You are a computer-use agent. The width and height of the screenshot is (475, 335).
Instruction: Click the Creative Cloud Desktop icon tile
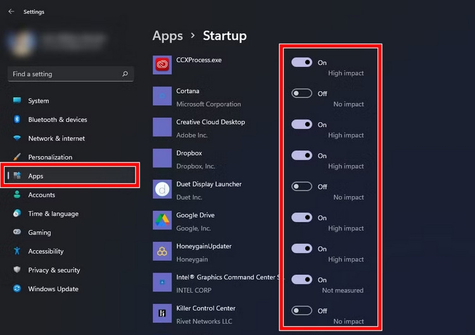[x=162, y=127]
